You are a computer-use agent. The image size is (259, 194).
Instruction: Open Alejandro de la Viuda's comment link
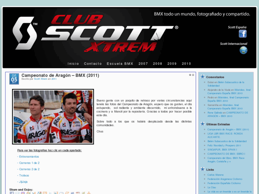(x=229, y=91)
